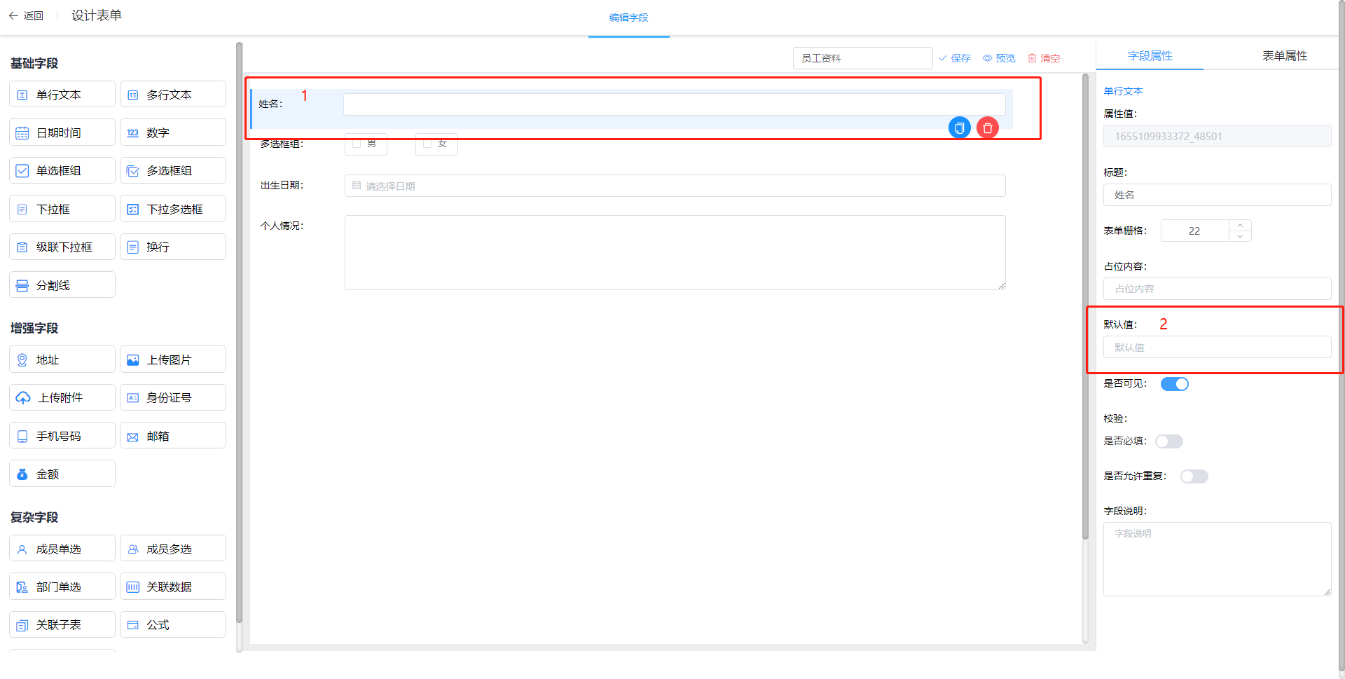The height and width of the screenshot is (679, 1345).
Task: Add the 金额 amount field
Action: click(x=62, y=474)
